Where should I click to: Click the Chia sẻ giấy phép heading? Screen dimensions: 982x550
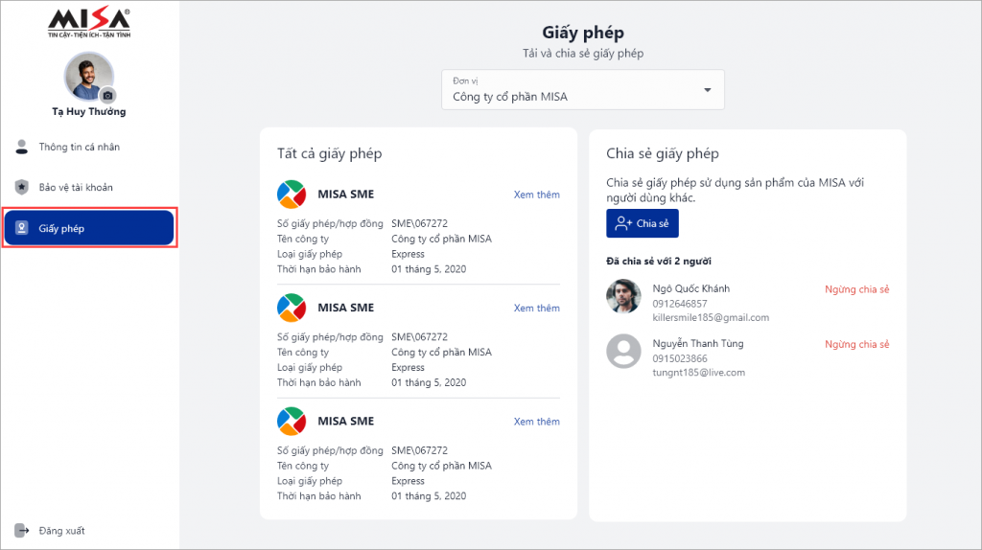coord(663,154)
